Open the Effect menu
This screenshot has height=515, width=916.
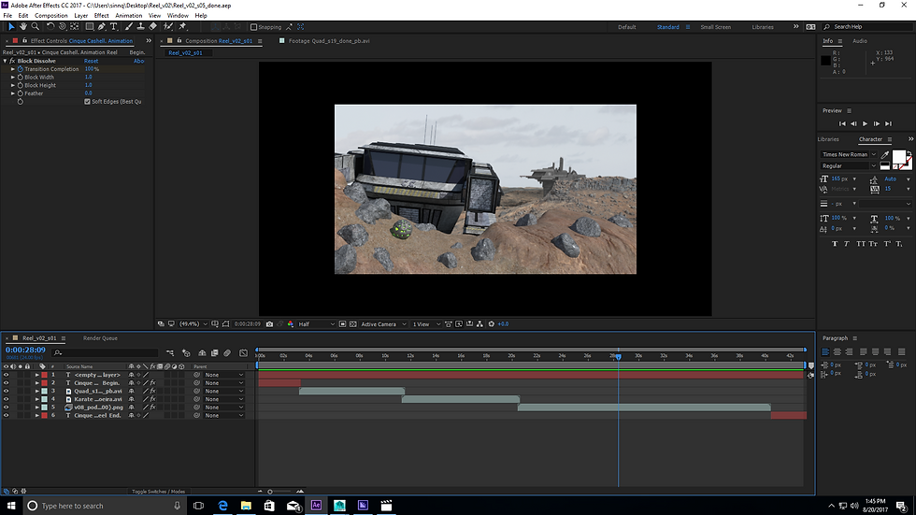click(102, 16)
